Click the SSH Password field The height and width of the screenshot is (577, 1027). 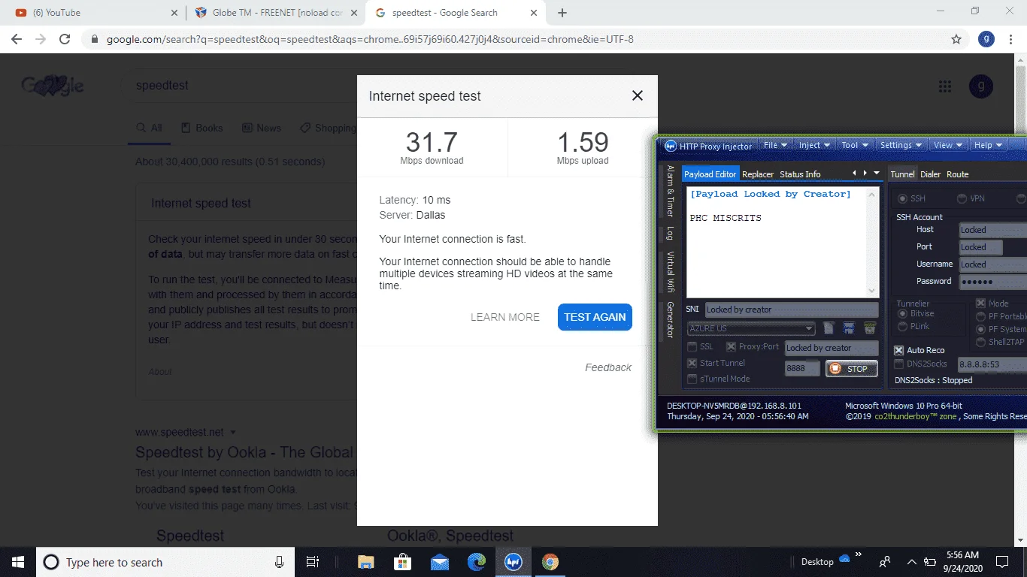pos(992,282)
